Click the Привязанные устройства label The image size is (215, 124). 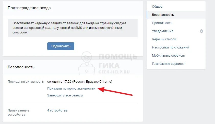(18, 113)
